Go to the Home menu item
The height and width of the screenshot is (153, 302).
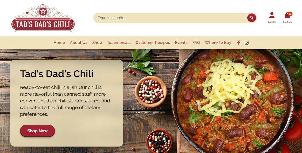pos(59,43)
